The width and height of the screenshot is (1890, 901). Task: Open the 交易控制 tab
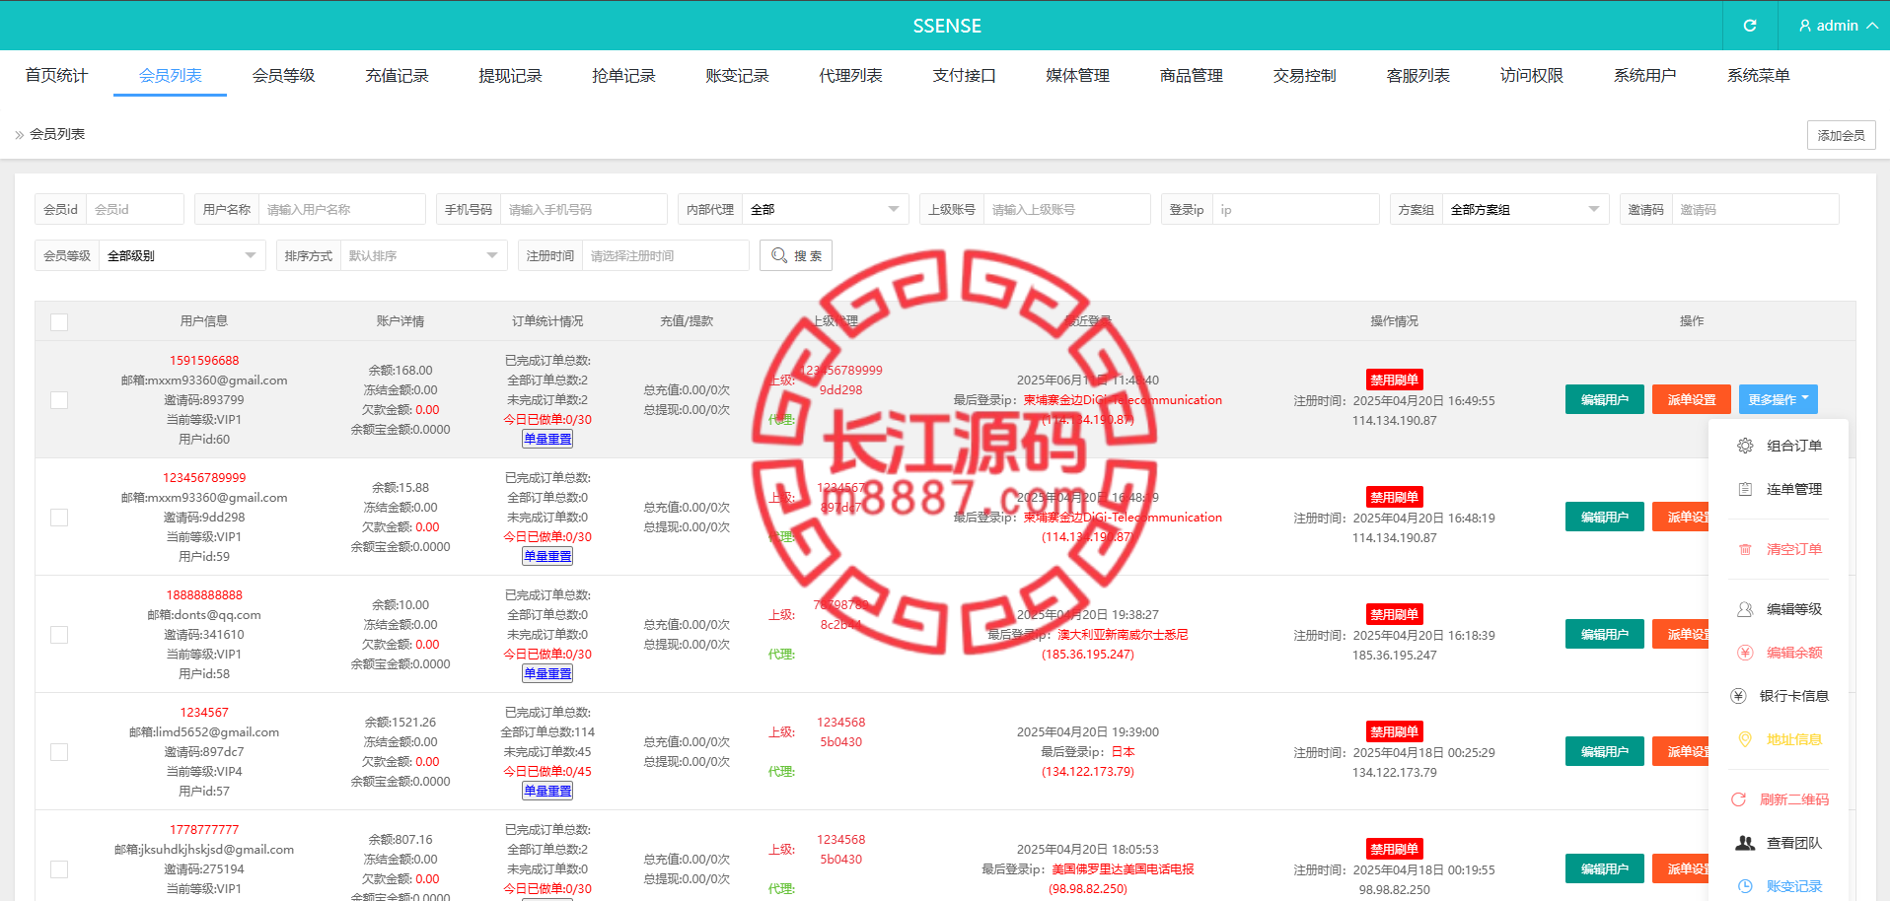(1304, 75)
